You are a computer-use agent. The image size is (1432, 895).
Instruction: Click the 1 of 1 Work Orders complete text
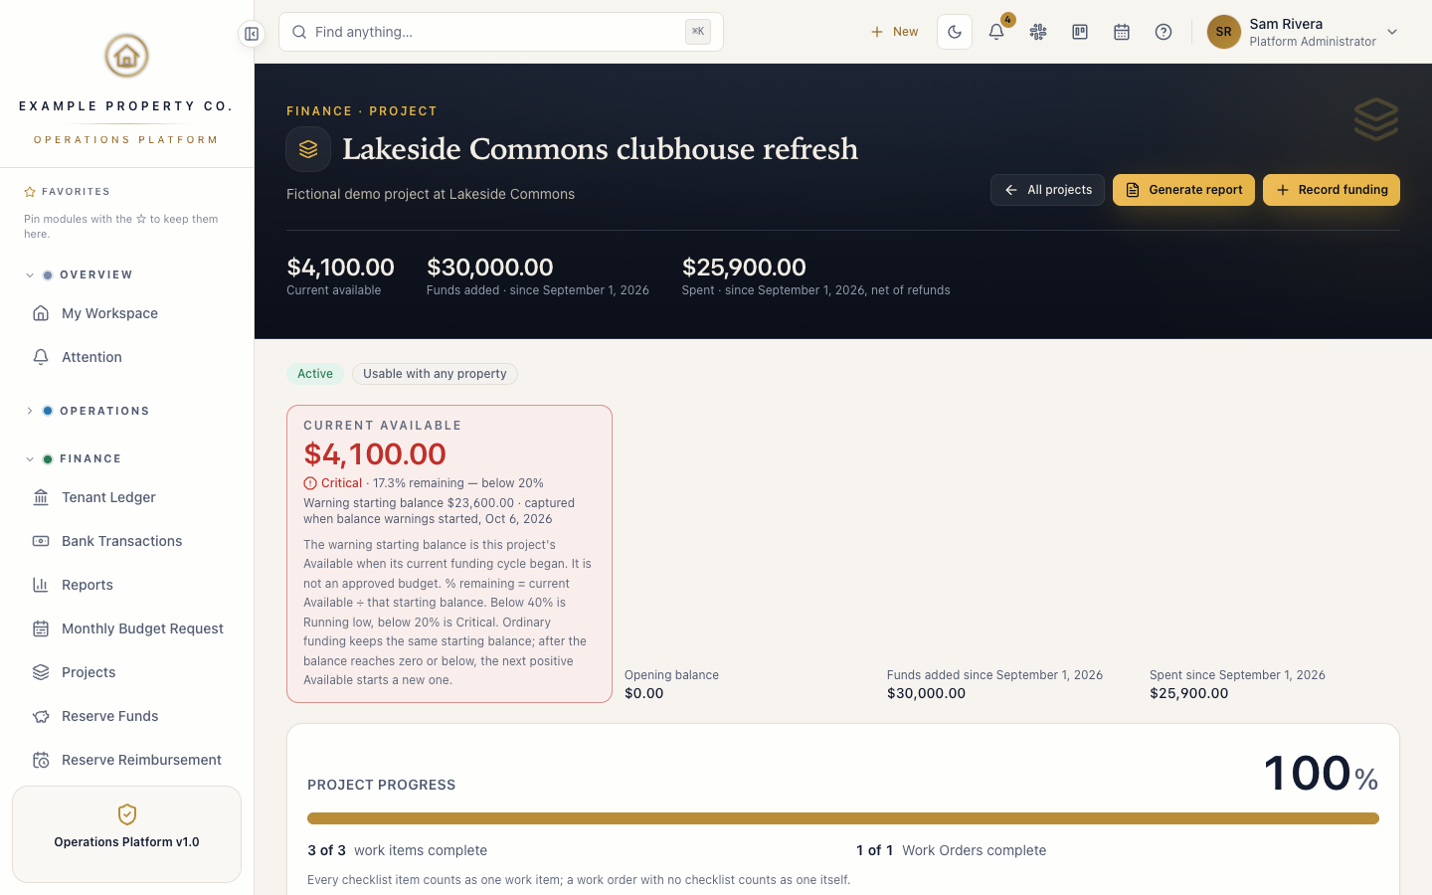click(x=951, y=850)
